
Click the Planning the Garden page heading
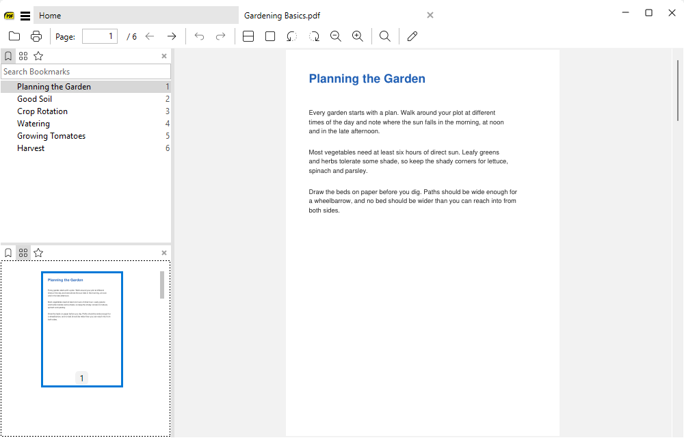point(367,79)
